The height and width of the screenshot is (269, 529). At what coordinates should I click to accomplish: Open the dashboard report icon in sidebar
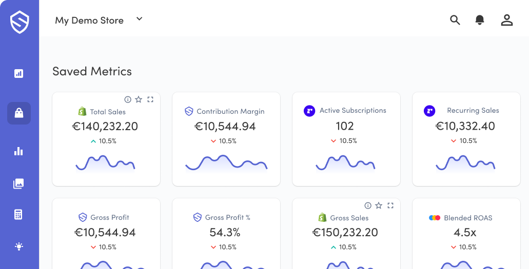pyautogui.click(x=19, y=73)
